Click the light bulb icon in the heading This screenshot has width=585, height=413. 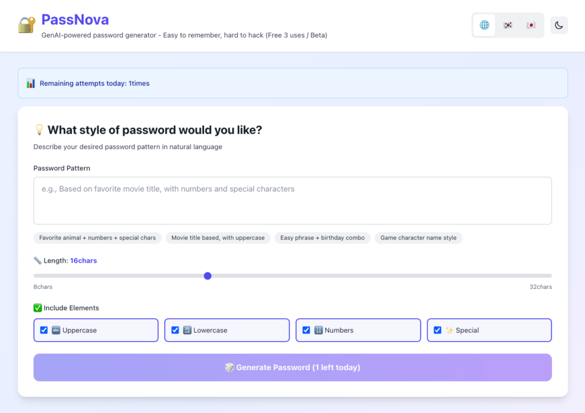point(39,130)
